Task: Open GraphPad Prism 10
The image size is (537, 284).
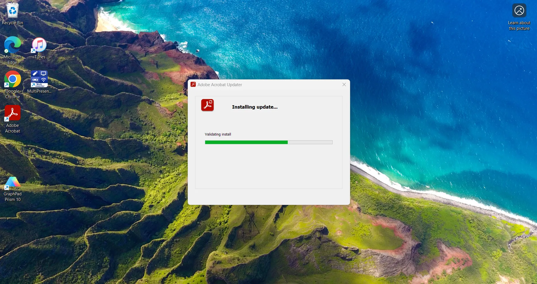Action: [12, 182]
